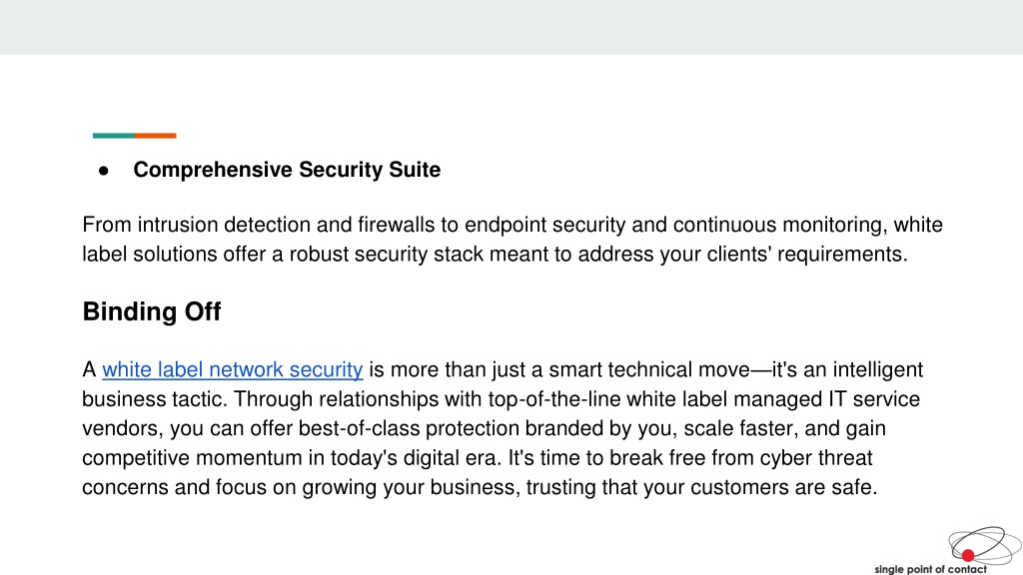Click the red dot in the logo

point(968,555)
